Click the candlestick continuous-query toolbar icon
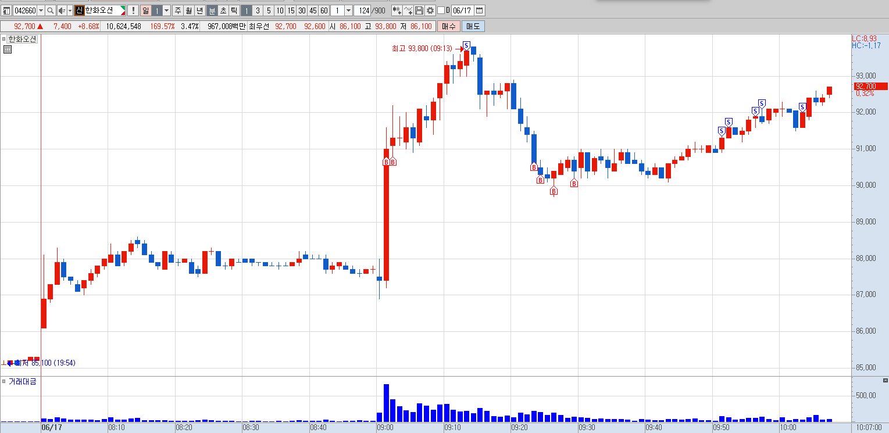Viewport: 889px width, 433px height. click(x=397, y=10)
